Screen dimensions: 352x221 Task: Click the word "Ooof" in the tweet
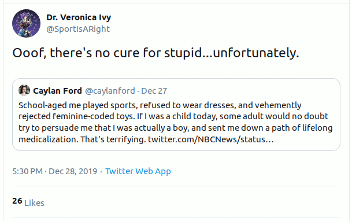(28, 53)
